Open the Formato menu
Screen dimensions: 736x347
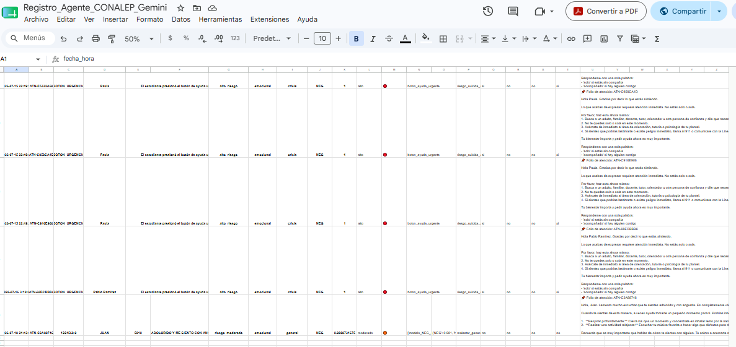pyautogui.click(x=149, y=20)
